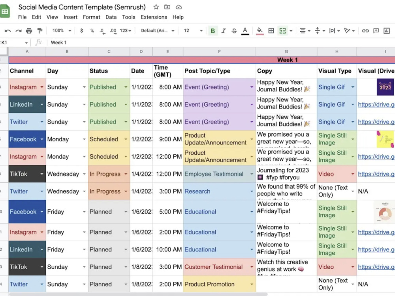
Task: Open the Twitter Sunday row drive link
Action: point(376,122)
